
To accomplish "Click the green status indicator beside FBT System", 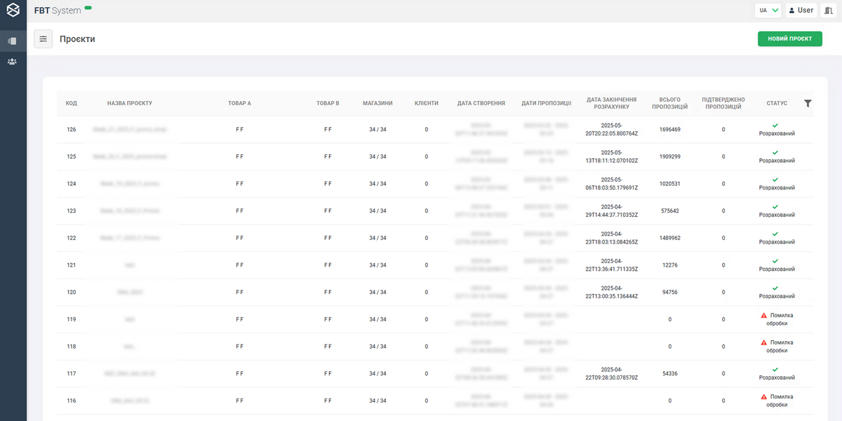I will pos(88,8).
